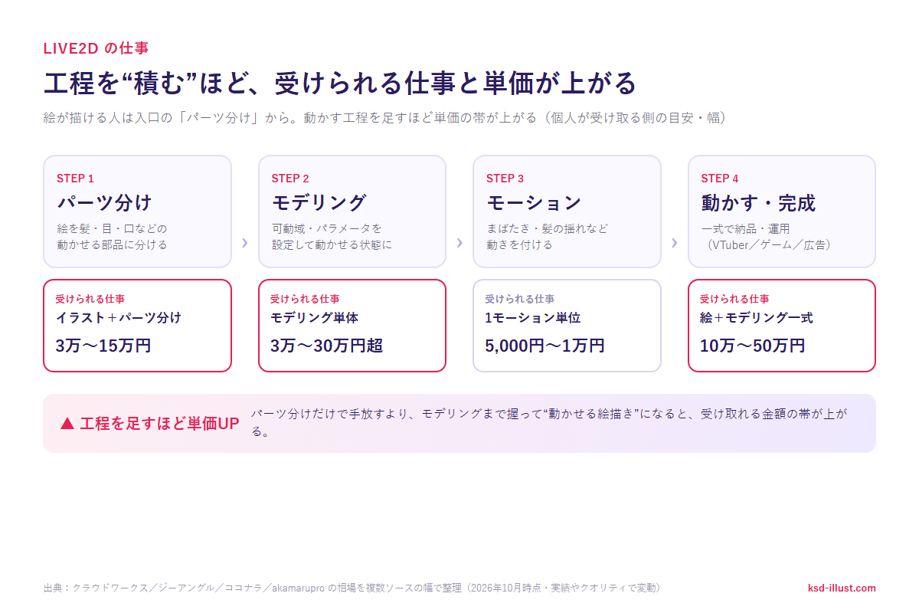This screenshot has width=919, height=613.
Task: Select the 'モデリング' step card title
Action: (x=319, y=203)
